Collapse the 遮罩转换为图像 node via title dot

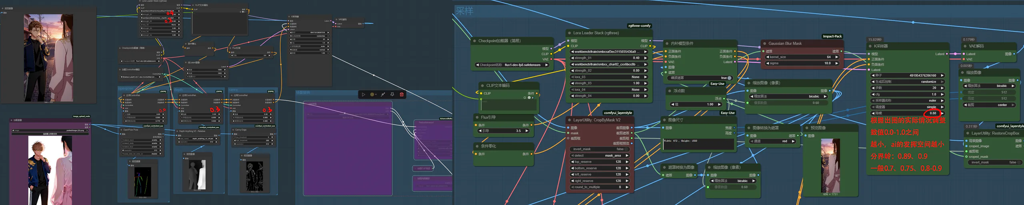click(664, 167)
